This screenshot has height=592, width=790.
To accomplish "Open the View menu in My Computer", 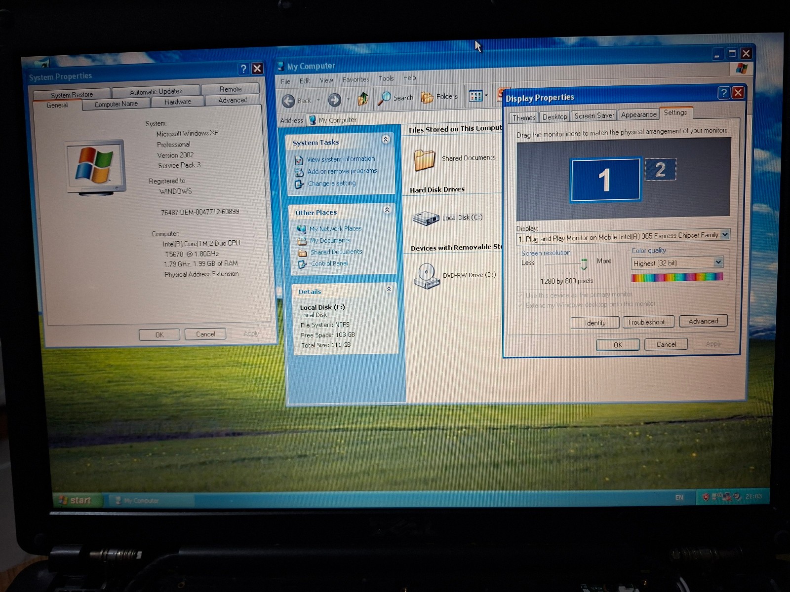I will 326,80.
